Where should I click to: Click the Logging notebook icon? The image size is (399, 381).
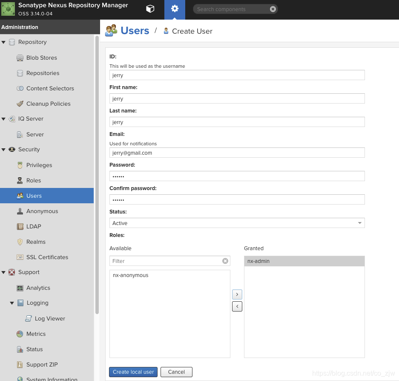point(20,303)
